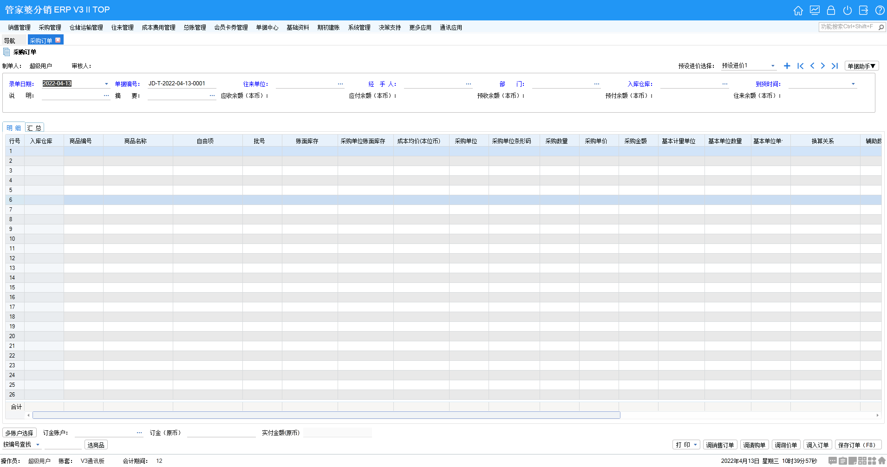Click the scrollbar left arrow
The width and height of the screenshot is (887, 467).
(29, 415)
